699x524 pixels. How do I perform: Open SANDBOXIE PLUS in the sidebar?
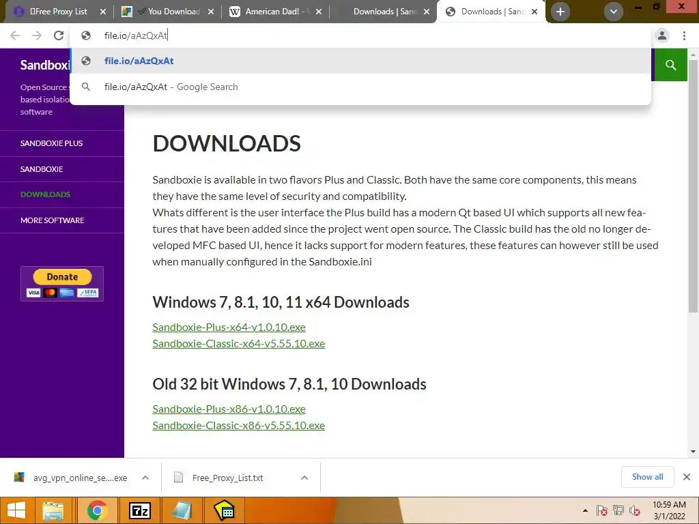click(51, 143)
